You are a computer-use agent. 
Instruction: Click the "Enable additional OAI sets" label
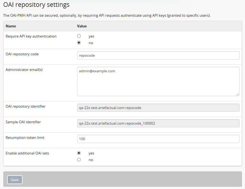pyautogui.click(x=27, y=153)
